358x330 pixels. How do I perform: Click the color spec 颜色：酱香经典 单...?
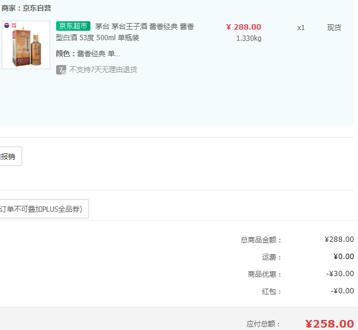click(88, 54)
